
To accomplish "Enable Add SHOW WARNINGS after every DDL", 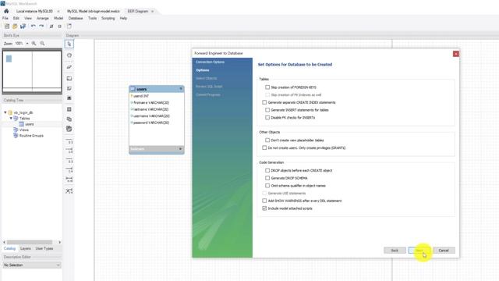I will pyautogui.click(x=264, y=201).
